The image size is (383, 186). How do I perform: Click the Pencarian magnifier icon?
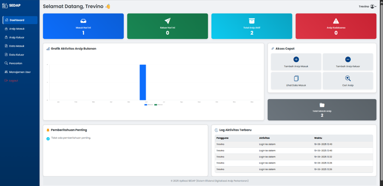[6, 63]
